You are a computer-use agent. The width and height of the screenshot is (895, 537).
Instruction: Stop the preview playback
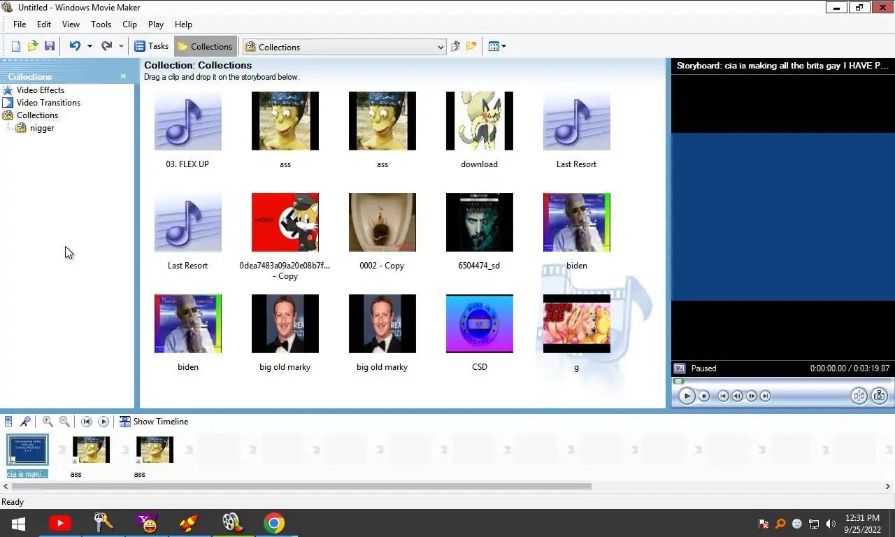pyautogui.click(x=704, y=396)
